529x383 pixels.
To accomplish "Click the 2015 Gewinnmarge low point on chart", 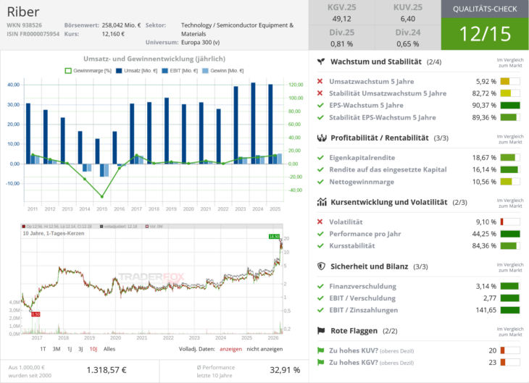I will pos(102,196).
